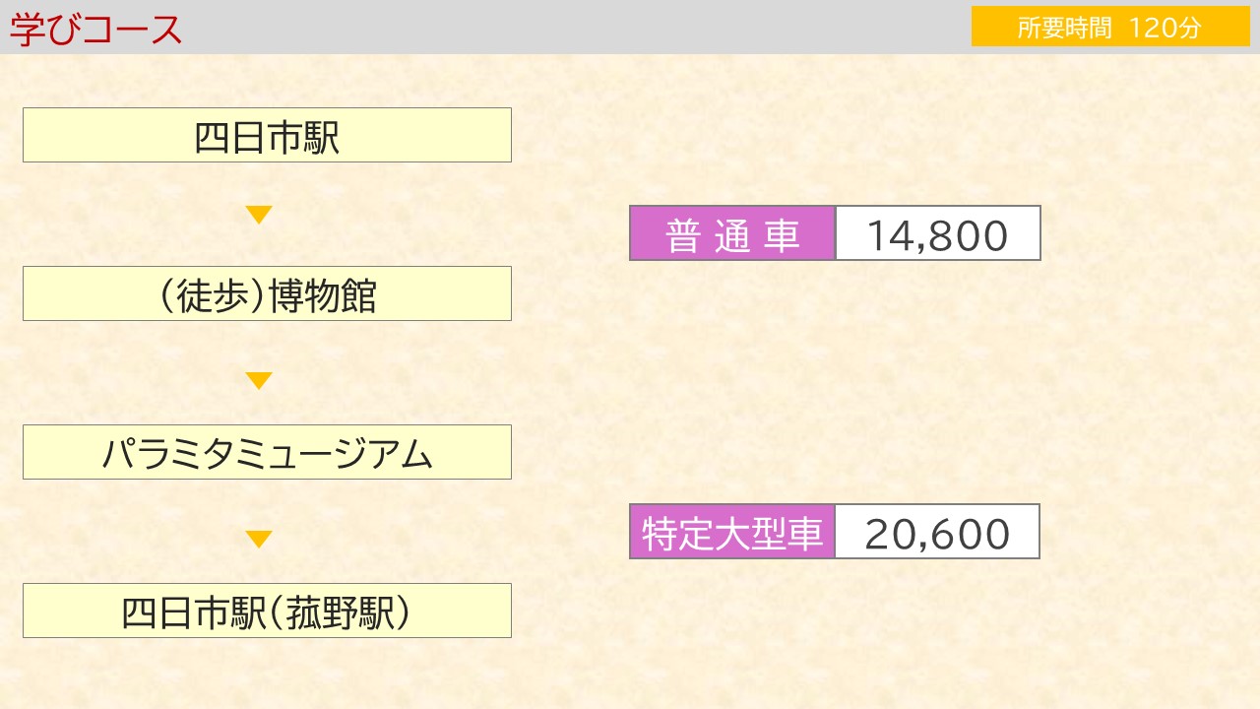Click the pink 特定大型車 label
Image resolution: width=1260 pixels, height=709 pixels.
click(732, 532)
